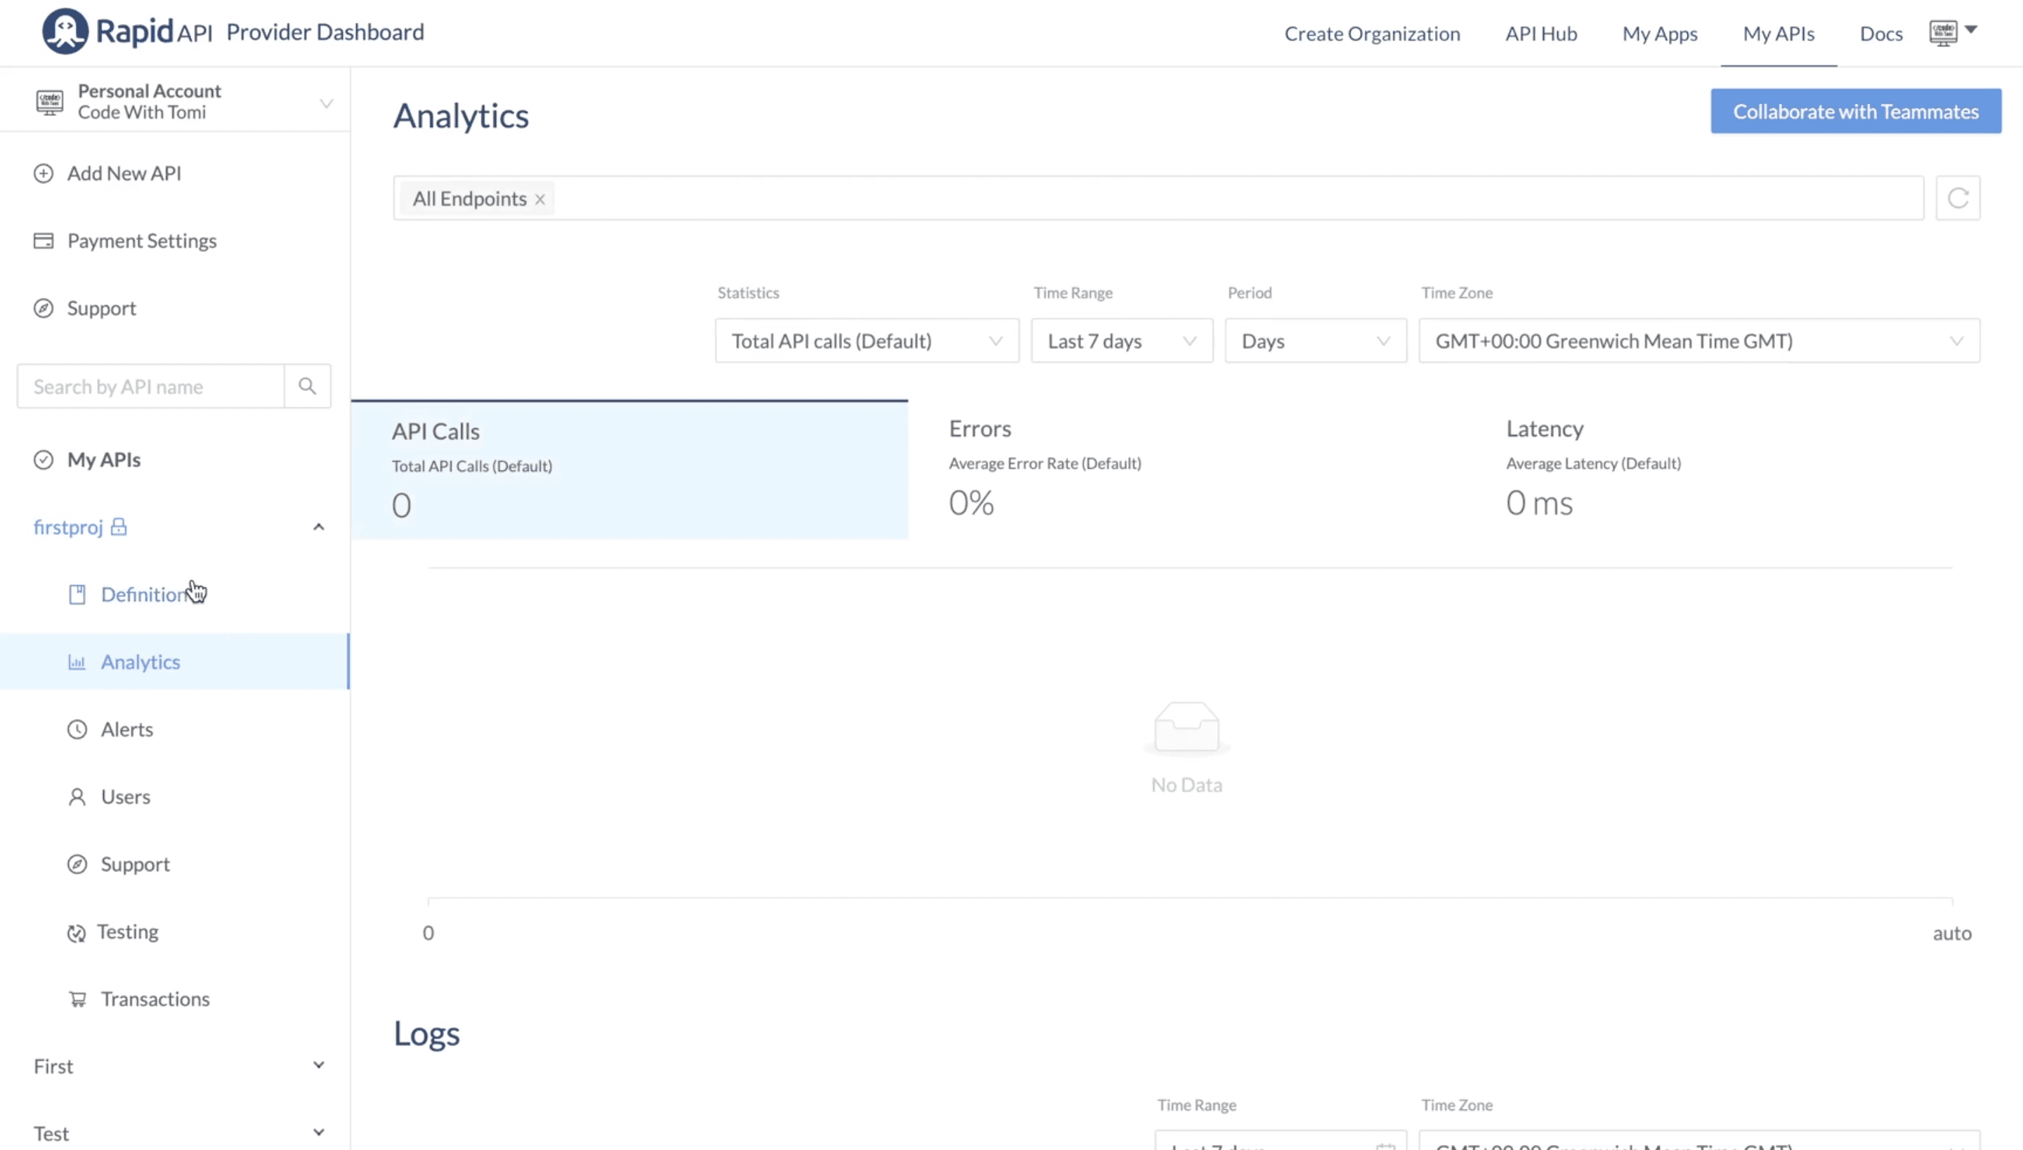The height and width of the screenshot is (1150, 2023).
Task: Collapse the firstproj API section
Action: click(x=318, y=527)
